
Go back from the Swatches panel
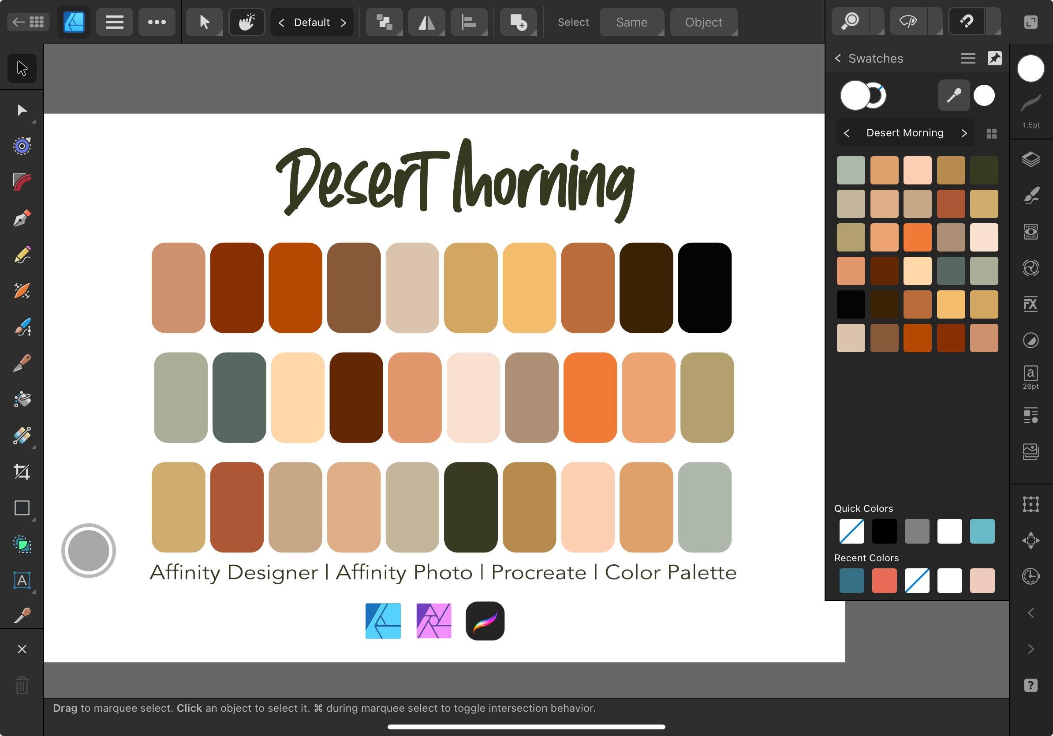coord(838,58)
